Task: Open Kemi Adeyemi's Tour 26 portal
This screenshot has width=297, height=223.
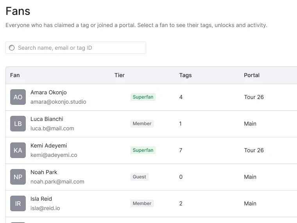Action: (x=254, y=150)
